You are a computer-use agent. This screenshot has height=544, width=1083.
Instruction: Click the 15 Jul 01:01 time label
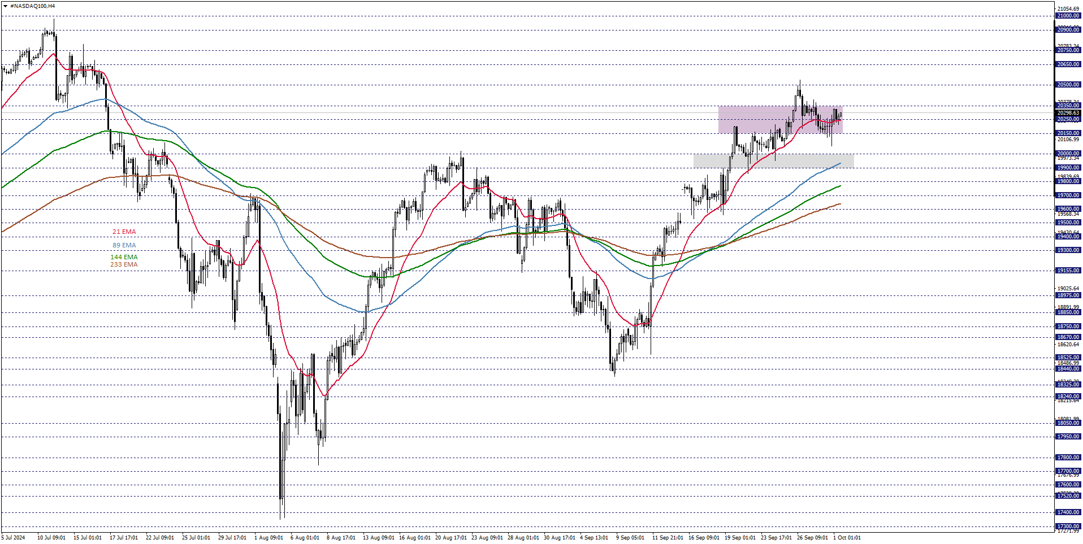pyautogui.click(x=88, y=538)
